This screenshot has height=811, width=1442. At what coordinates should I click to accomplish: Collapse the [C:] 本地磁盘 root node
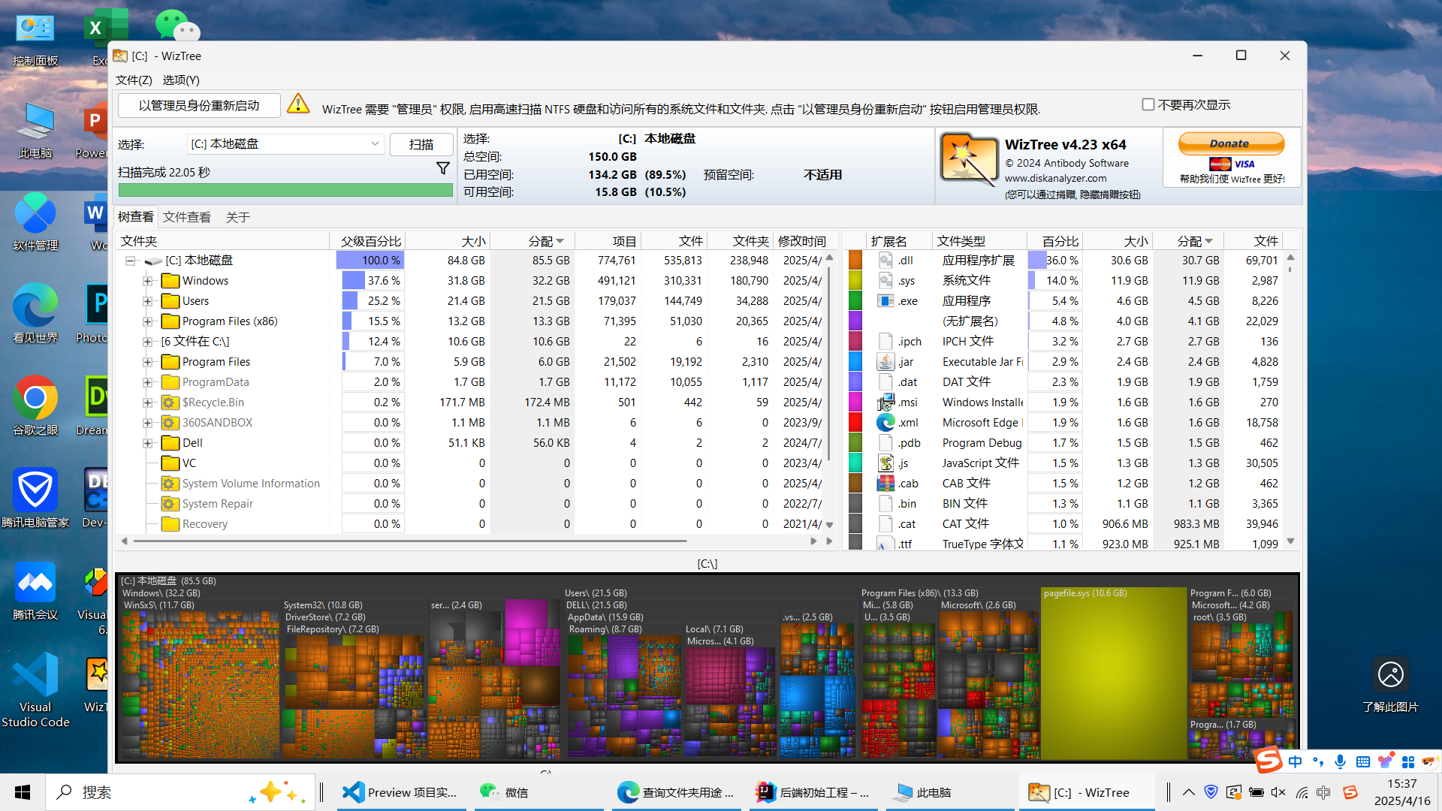[131, 261]
